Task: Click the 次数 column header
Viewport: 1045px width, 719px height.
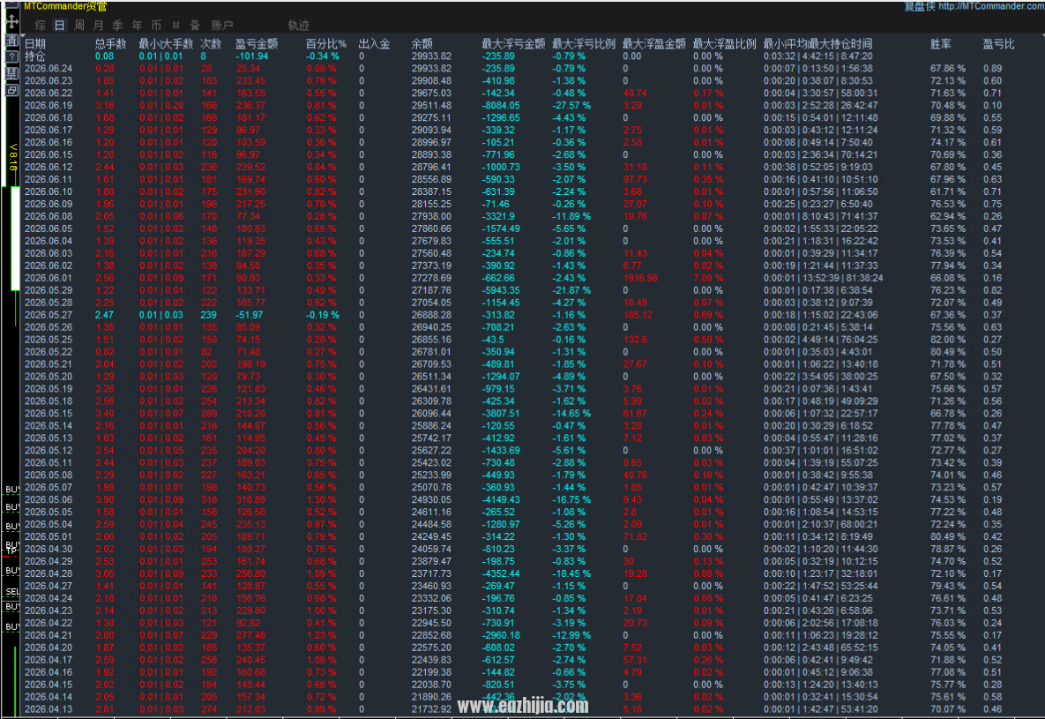Action: [x=211, y=44]
